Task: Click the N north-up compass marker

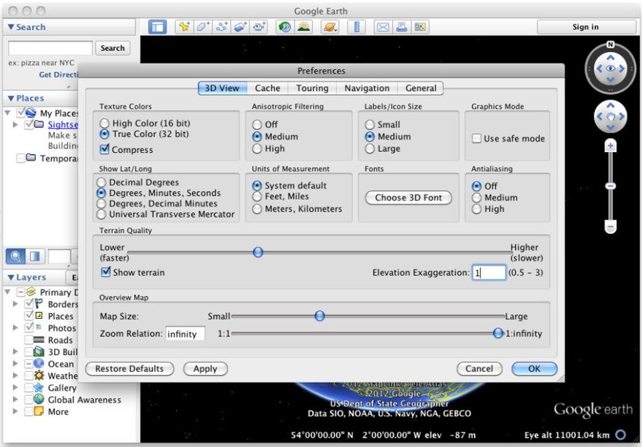Action: 611,44
